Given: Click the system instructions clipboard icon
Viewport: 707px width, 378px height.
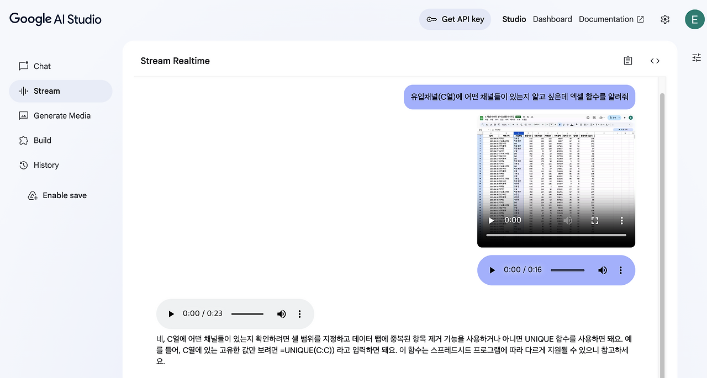Looking at the screenshot, I should [627, 61].
